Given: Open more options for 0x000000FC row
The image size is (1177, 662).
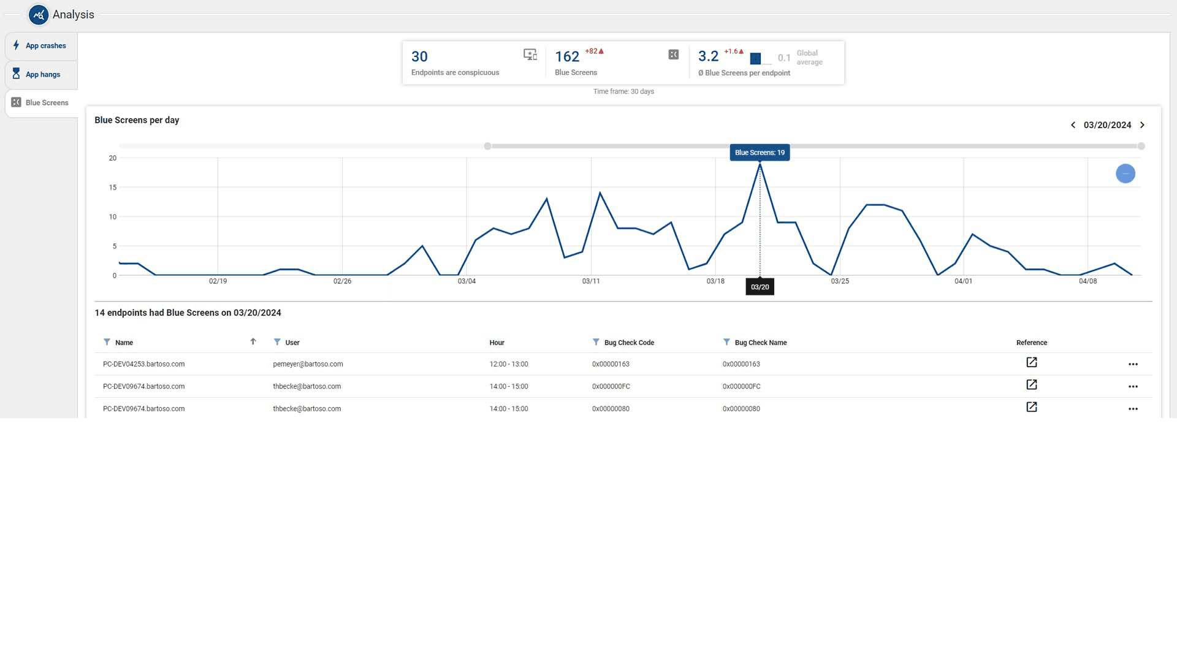Looking at the screenshot, I should 1133,387.
